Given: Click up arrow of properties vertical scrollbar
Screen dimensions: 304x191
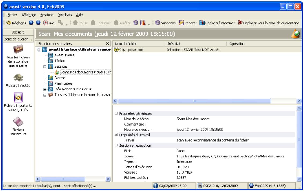Looking at the screenshot, I should coord(299,108).
